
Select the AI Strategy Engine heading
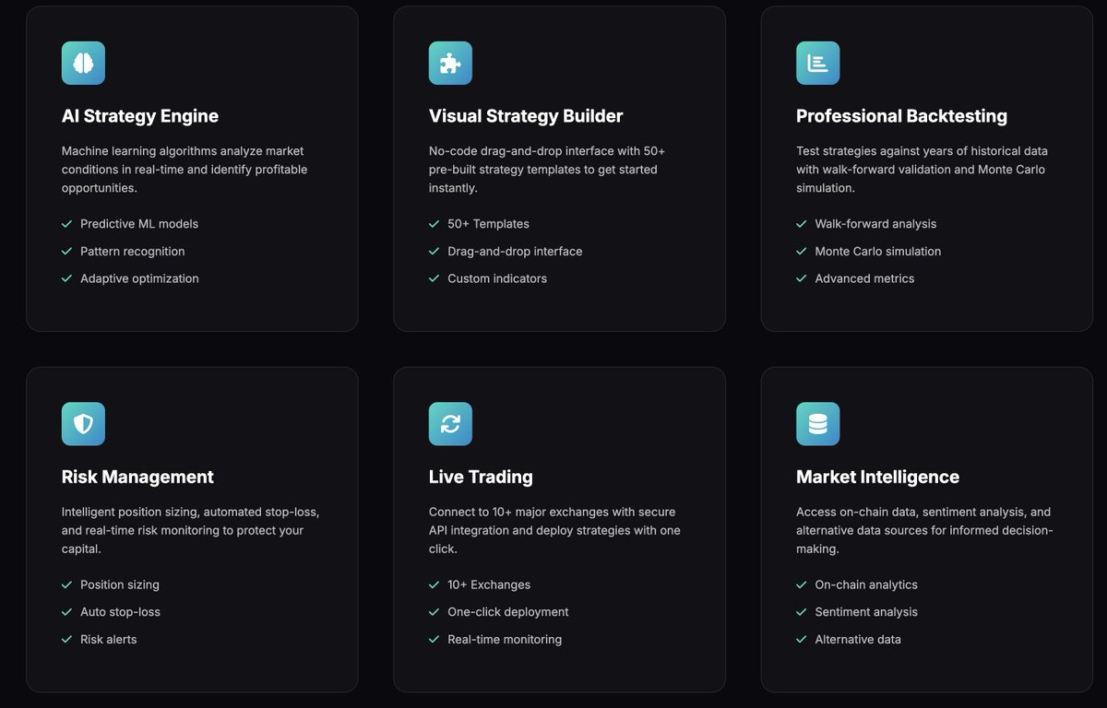(x=140, y=116)
